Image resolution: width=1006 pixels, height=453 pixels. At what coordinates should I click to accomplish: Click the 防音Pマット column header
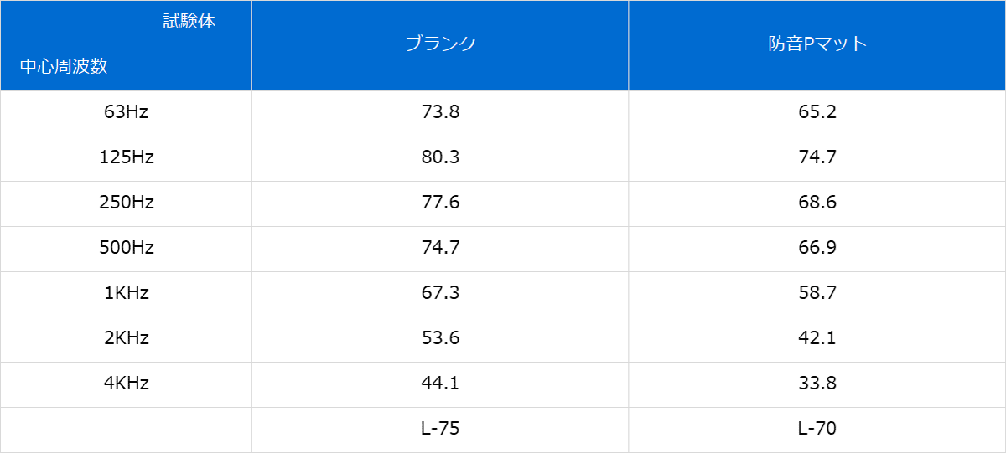pos(817,44)
